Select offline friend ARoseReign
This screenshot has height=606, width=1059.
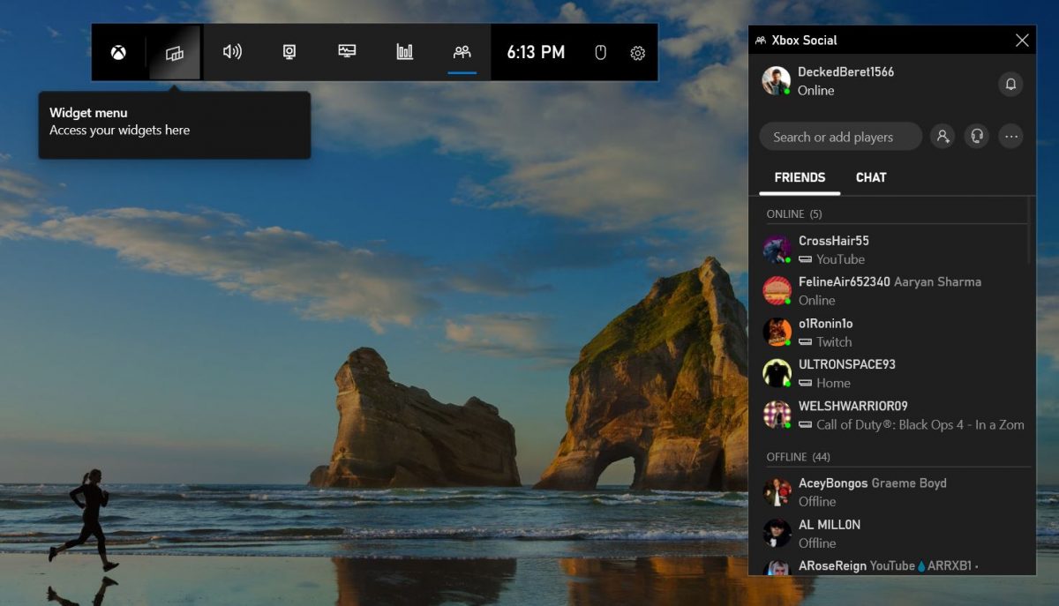click(893, 565)
